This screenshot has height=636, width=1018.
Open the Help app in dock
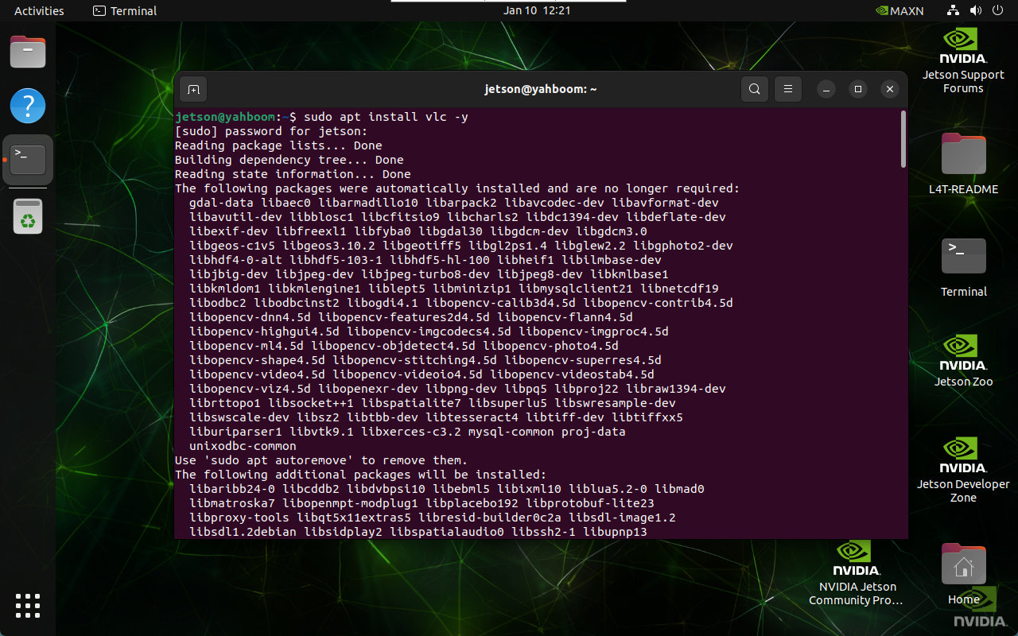[x=28, y=105]
